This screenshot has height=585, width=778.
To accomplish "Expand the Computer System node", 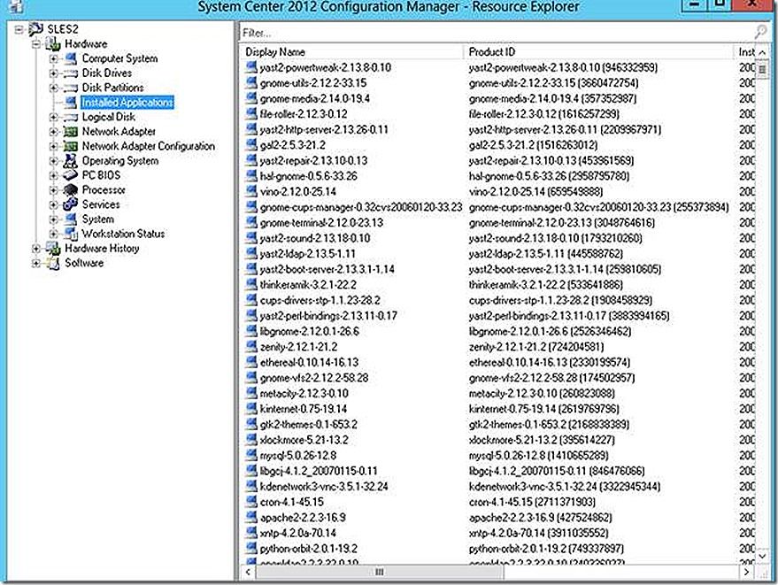I will (54, 58).
